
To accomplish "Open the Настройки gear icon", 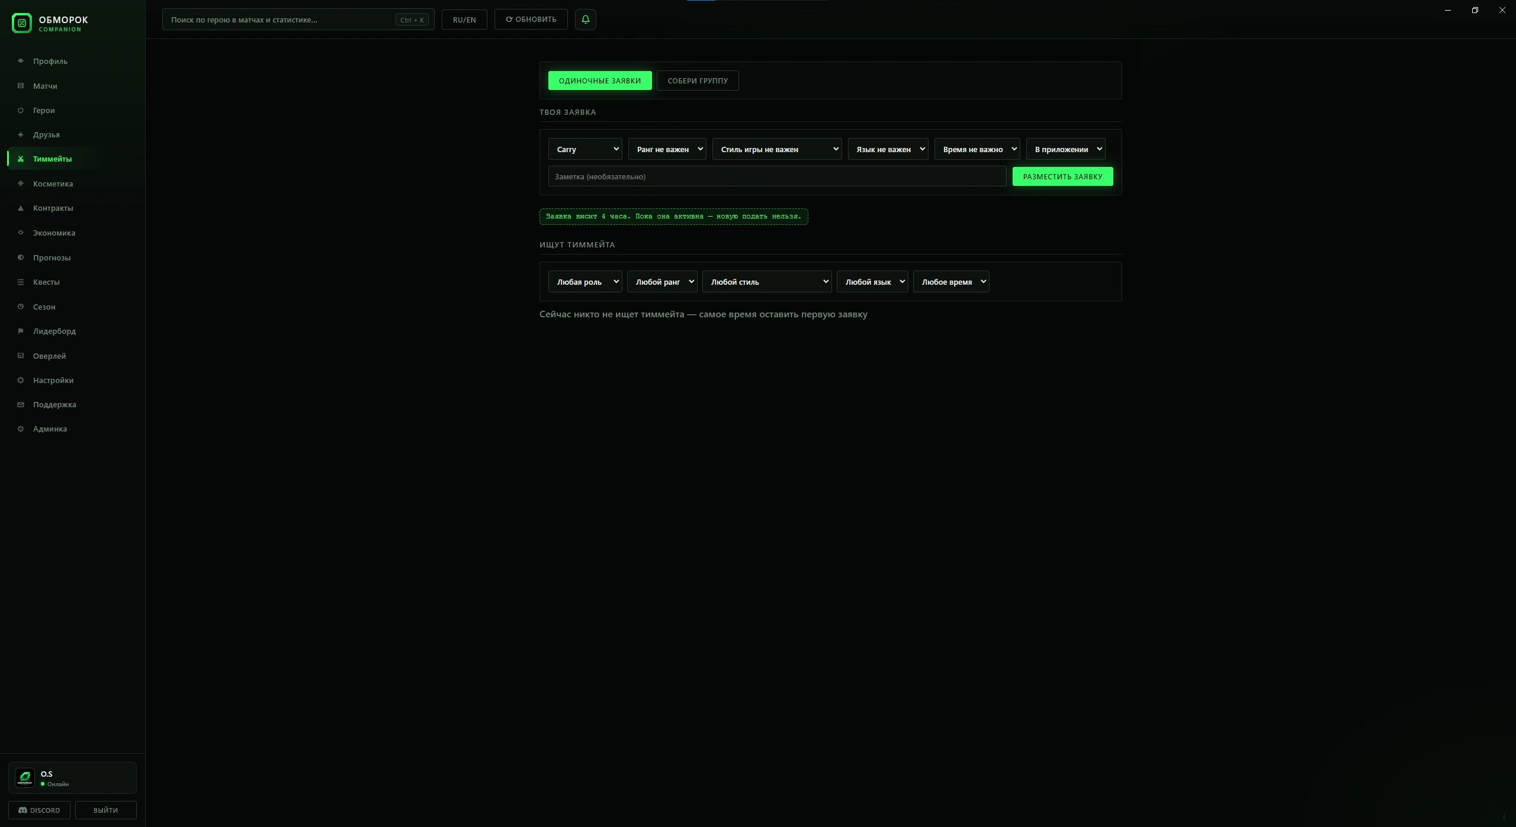I will (21, 380).
